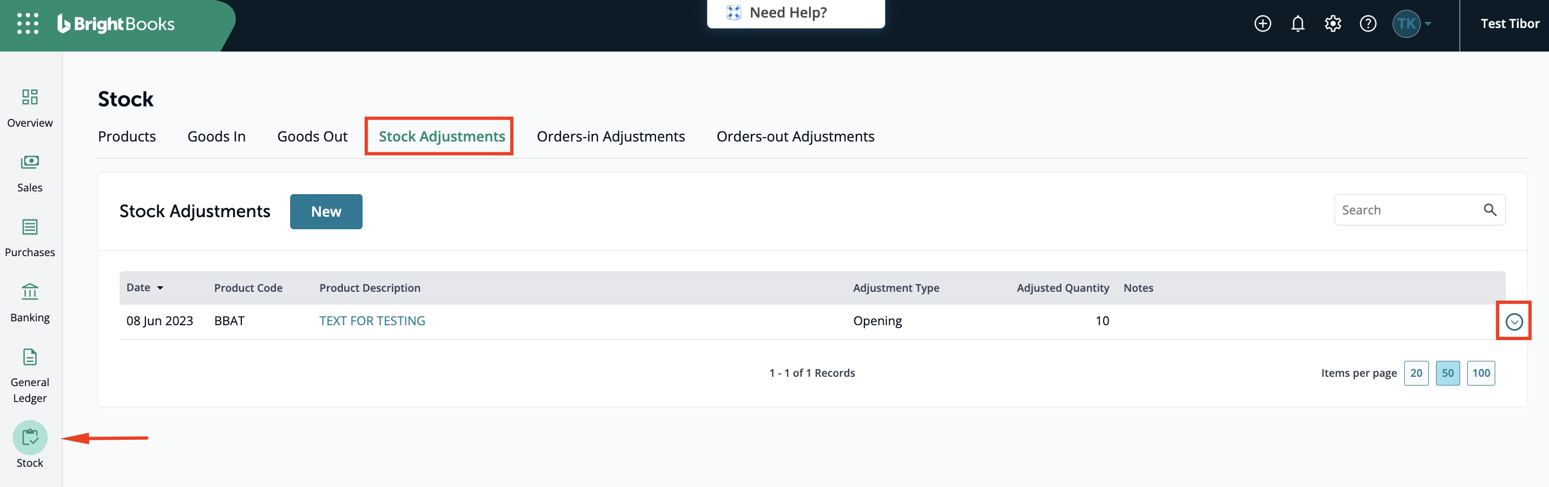
Task: Click the BBAT product code cell
Action: point(229,321)
